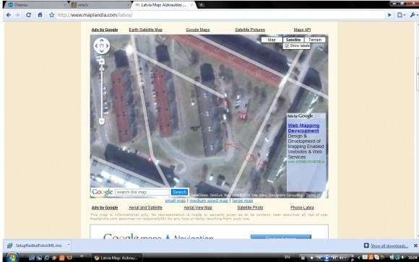Zoom in using the map plus button
Screen dimensions: 419x262
(102, 62)
